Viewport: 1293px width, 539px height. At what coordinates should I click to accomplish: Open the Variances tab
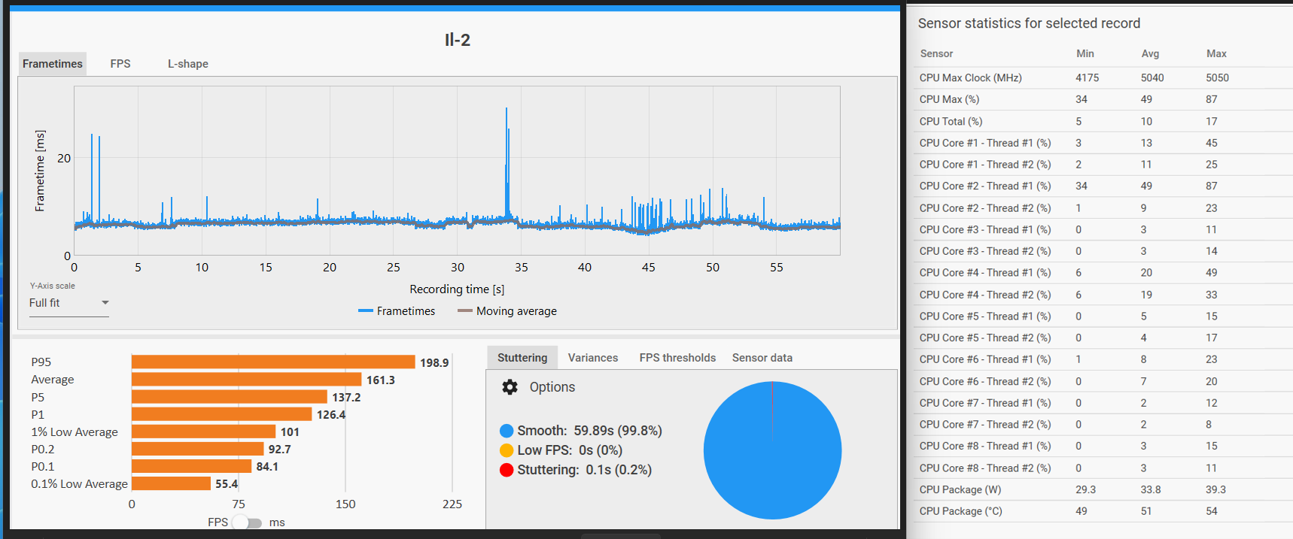pyautogui.click(x=593, y=358)
